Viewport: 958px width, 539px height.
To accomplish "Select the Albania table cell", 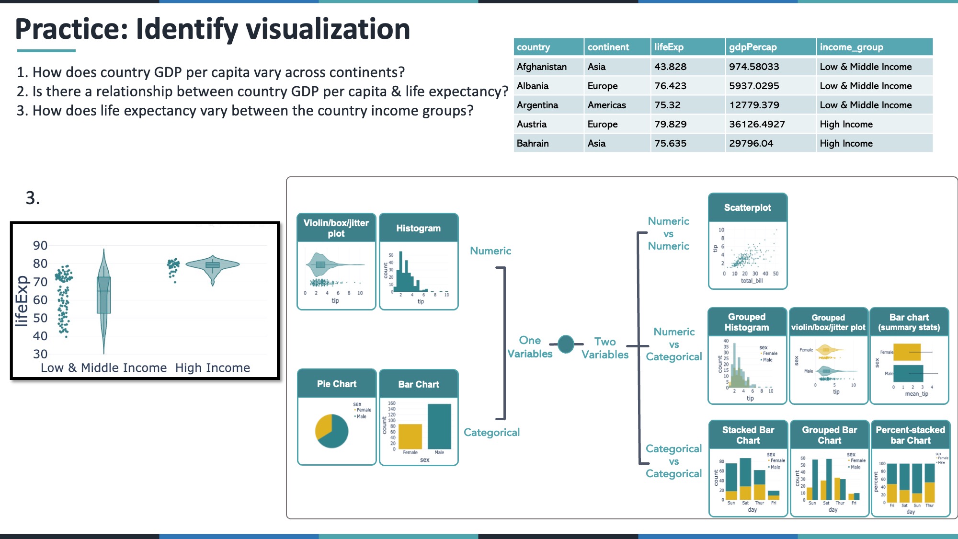I will tap(548, 86).
